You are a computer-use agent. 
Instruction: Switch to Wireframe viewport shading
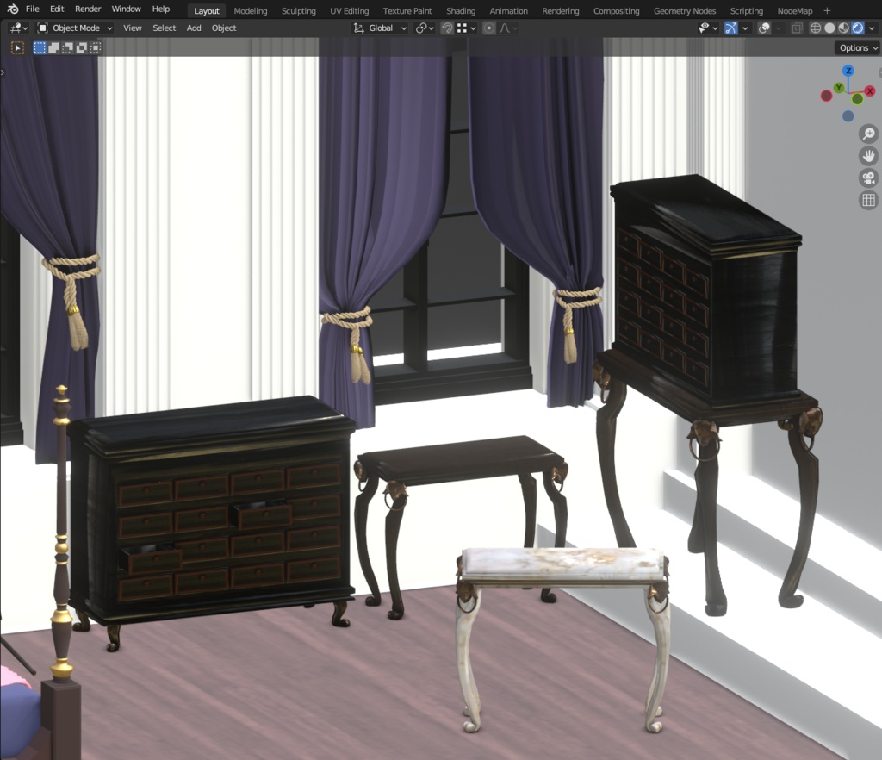(815, 28)
